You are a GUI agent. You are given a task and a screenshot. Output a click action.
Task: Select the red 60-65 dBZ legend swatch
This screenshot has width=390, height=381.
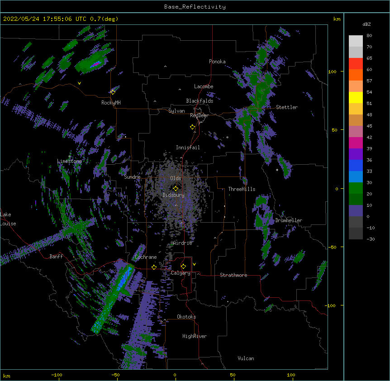coord(356,64)
